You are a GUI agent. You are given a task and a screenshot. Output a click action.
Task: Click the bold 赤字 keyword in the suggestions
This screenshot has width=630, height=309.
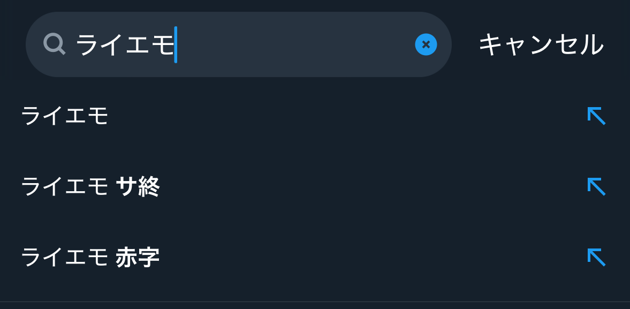138,258
